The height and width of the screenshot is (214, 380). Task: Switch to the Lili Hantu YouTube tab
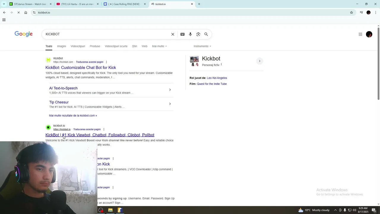[77, 4]
